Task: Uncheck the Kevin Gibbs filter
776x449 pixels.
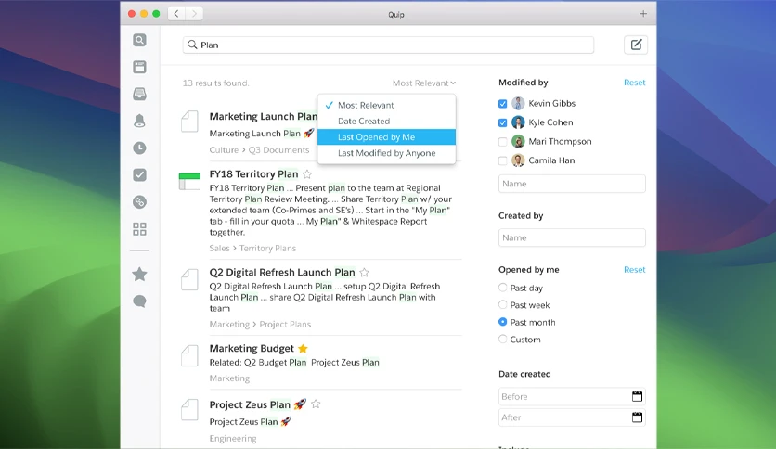Action: click(503, 104)
